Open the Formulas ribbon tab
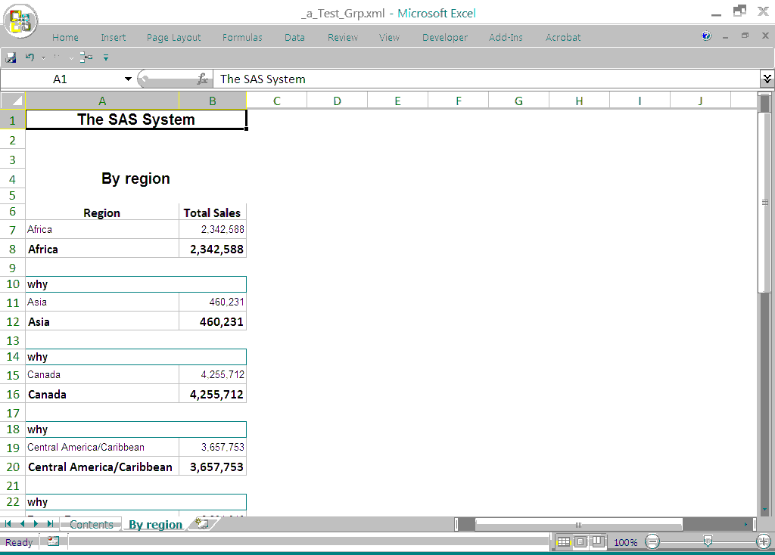 coord(242,38)
